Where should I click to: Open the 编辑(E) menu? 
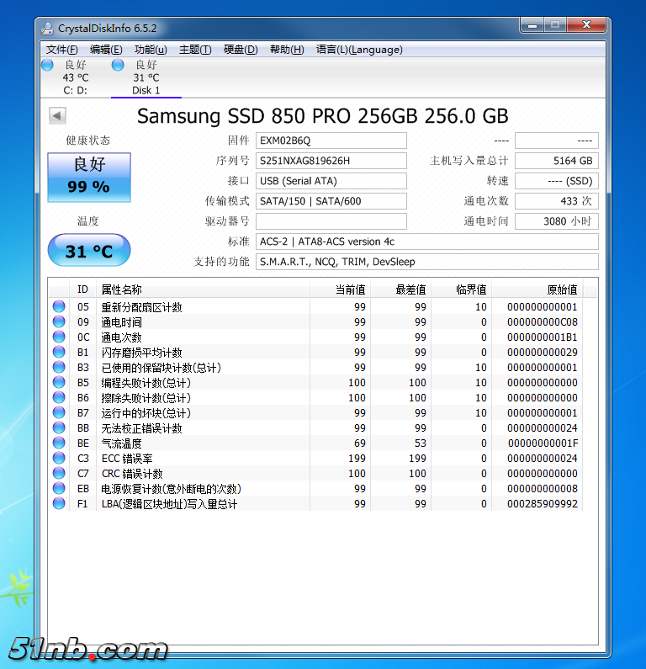[106, 50]
